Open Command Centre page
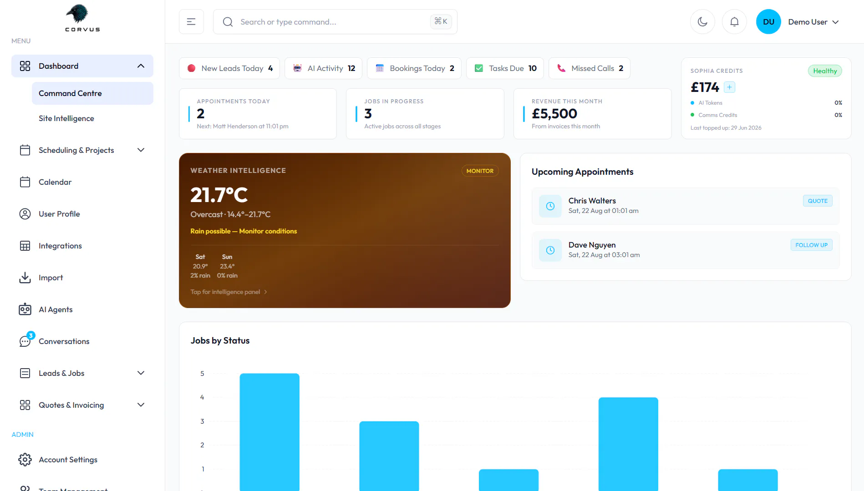This screenshot has height=491, width=864. coord(92,93)
